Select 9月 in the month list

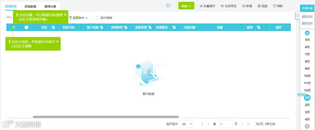tap(307, 69)
